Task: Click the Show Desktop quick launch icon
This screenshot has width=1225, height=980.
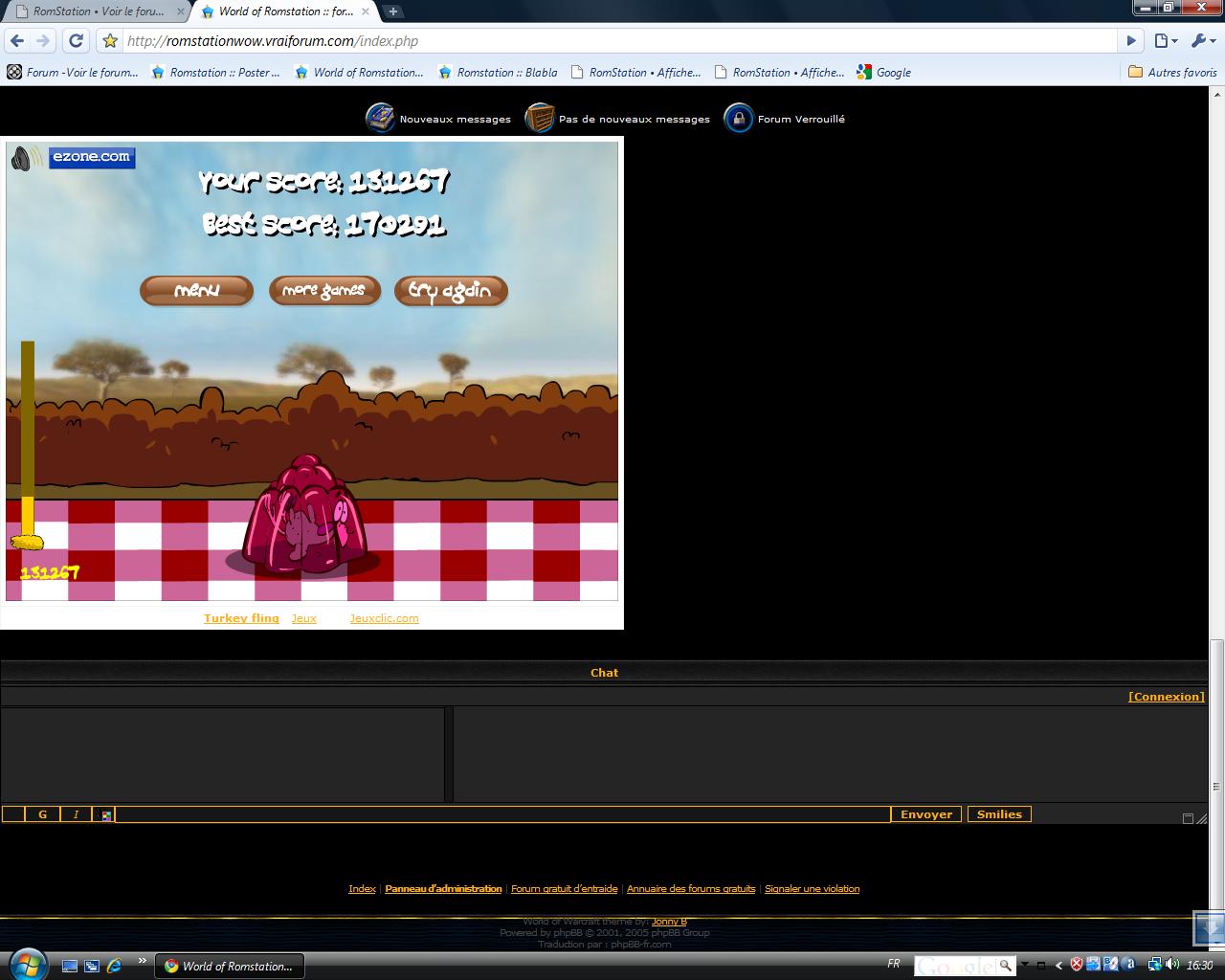Action: [70, 966]
